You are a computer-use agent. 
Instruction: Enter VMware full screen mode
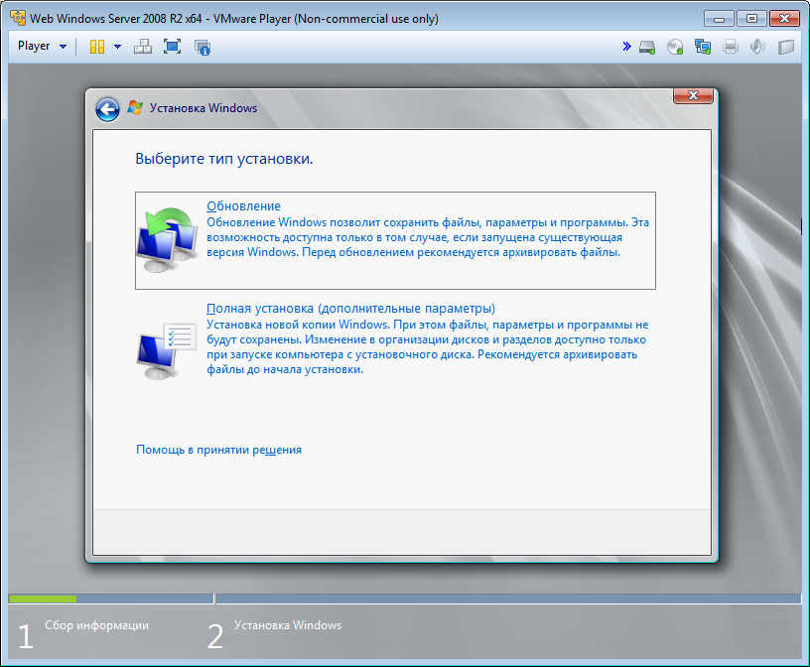[172, 47]
